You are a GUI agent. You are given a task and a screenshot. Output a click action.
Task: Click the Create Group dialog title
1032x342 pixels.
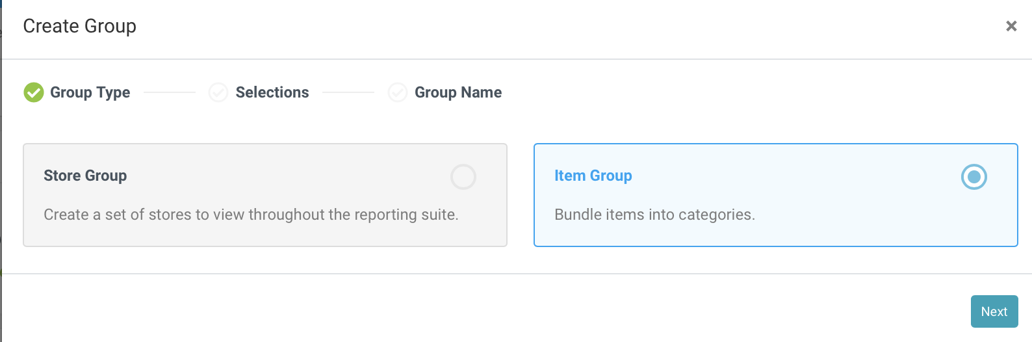coord(80,26)
